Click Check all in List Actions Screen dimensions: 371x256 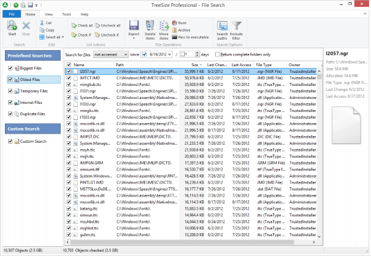click(x=82, y=25)
